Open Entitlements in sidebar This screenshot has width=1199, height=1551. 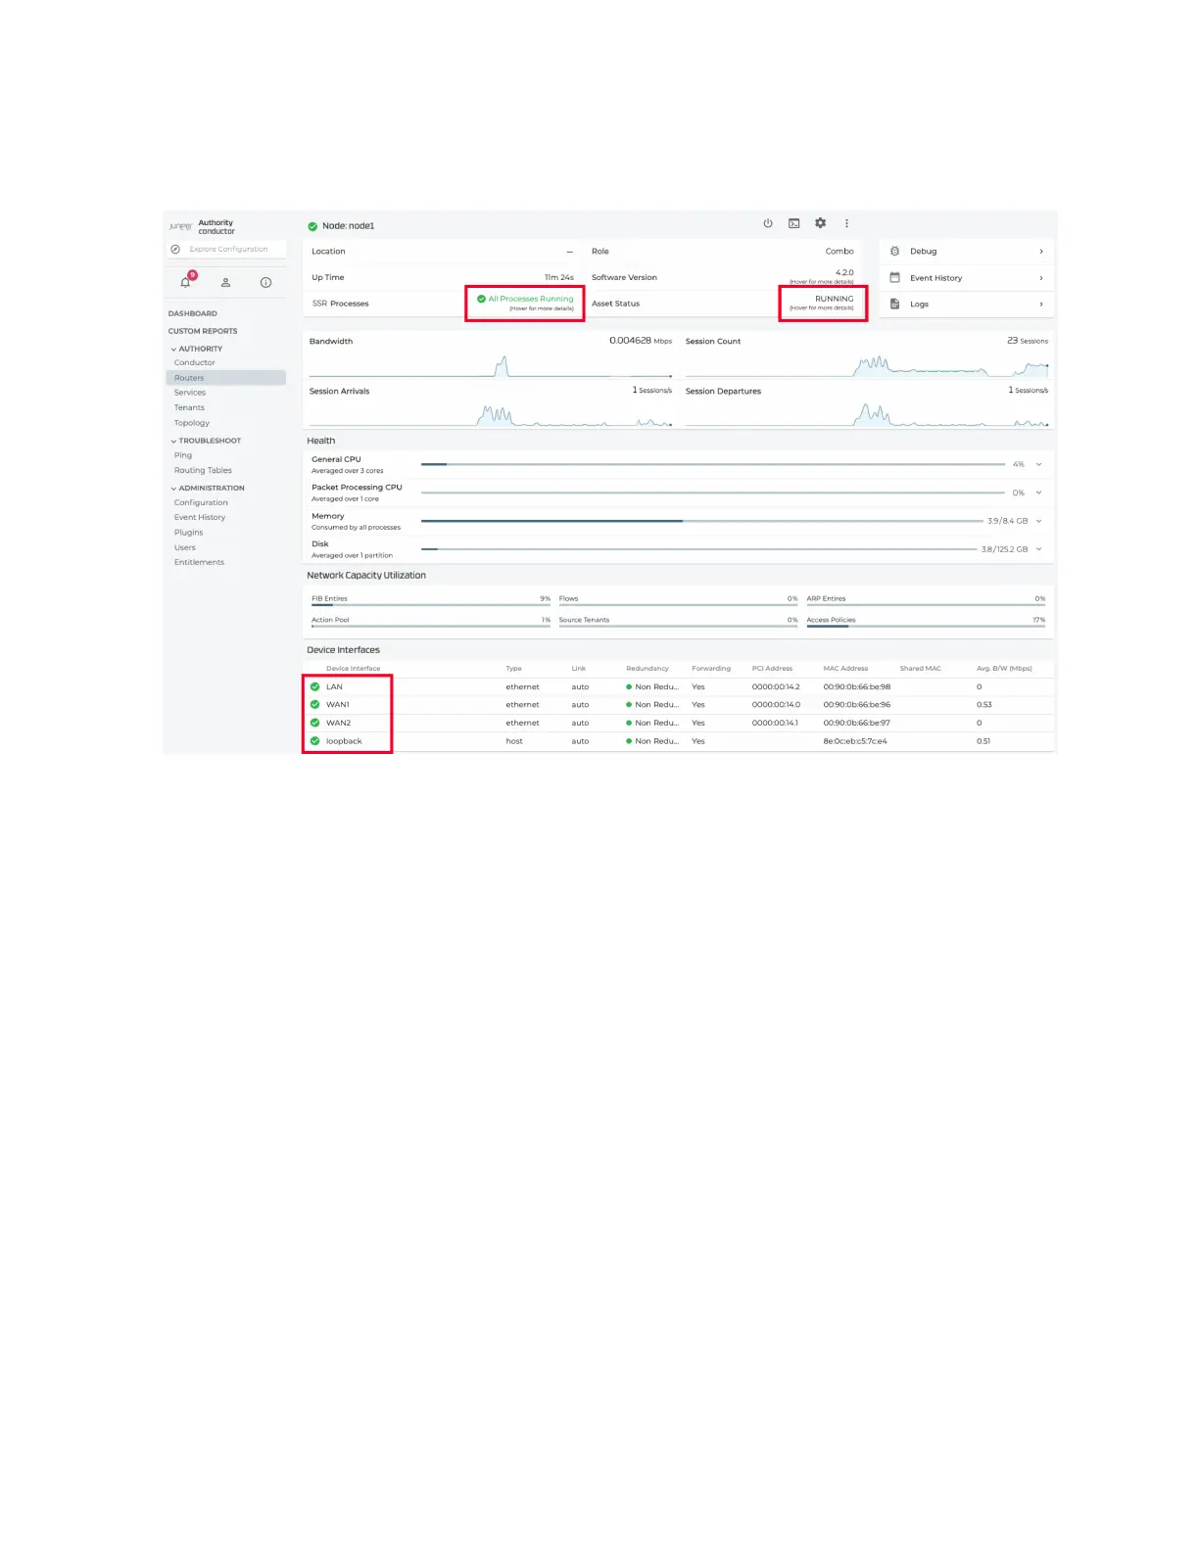[x=199, y=562]
